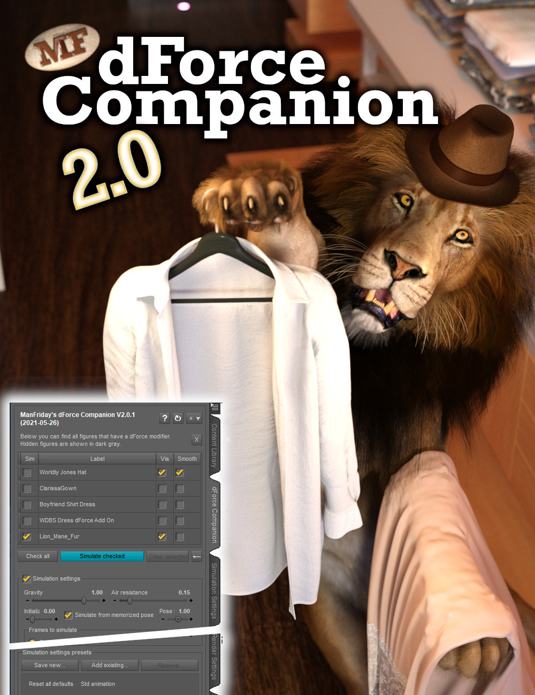Sort the list by the Sim column header
This screenshot has width=535, height=695.
click(x=29, y=459)
